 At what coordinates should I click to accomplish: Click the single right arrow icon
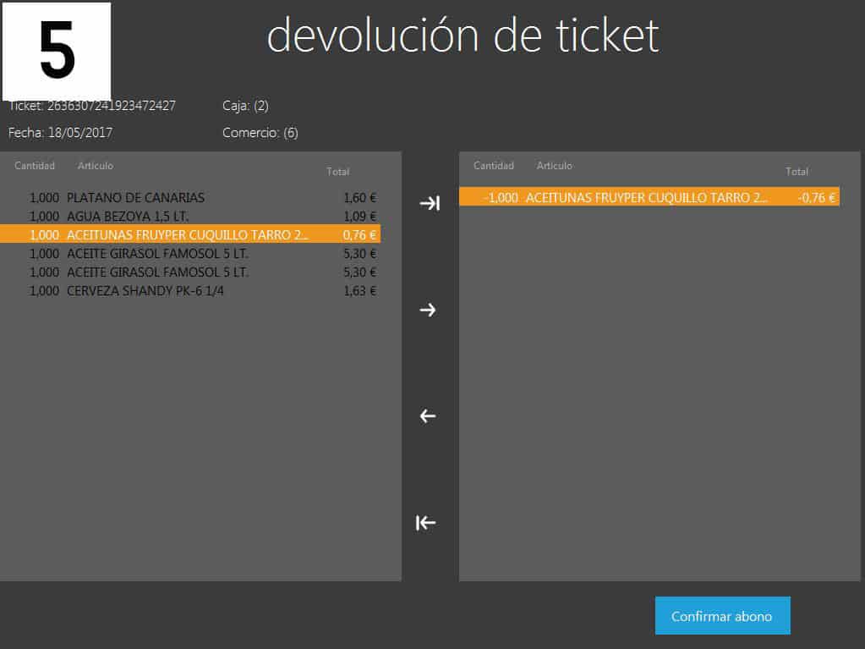click(x=428, y=311)
